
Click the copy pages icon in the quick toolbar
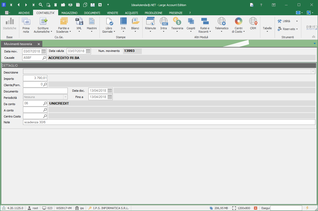(85, 5)
